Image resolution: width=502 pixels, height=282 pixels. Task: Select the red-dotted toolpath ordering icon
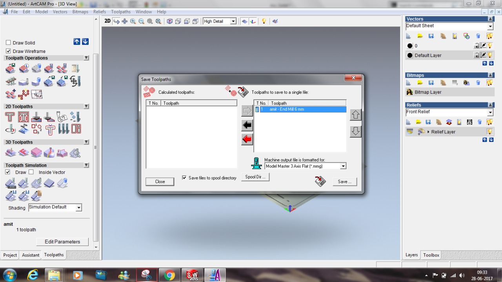tap(23, 94)
